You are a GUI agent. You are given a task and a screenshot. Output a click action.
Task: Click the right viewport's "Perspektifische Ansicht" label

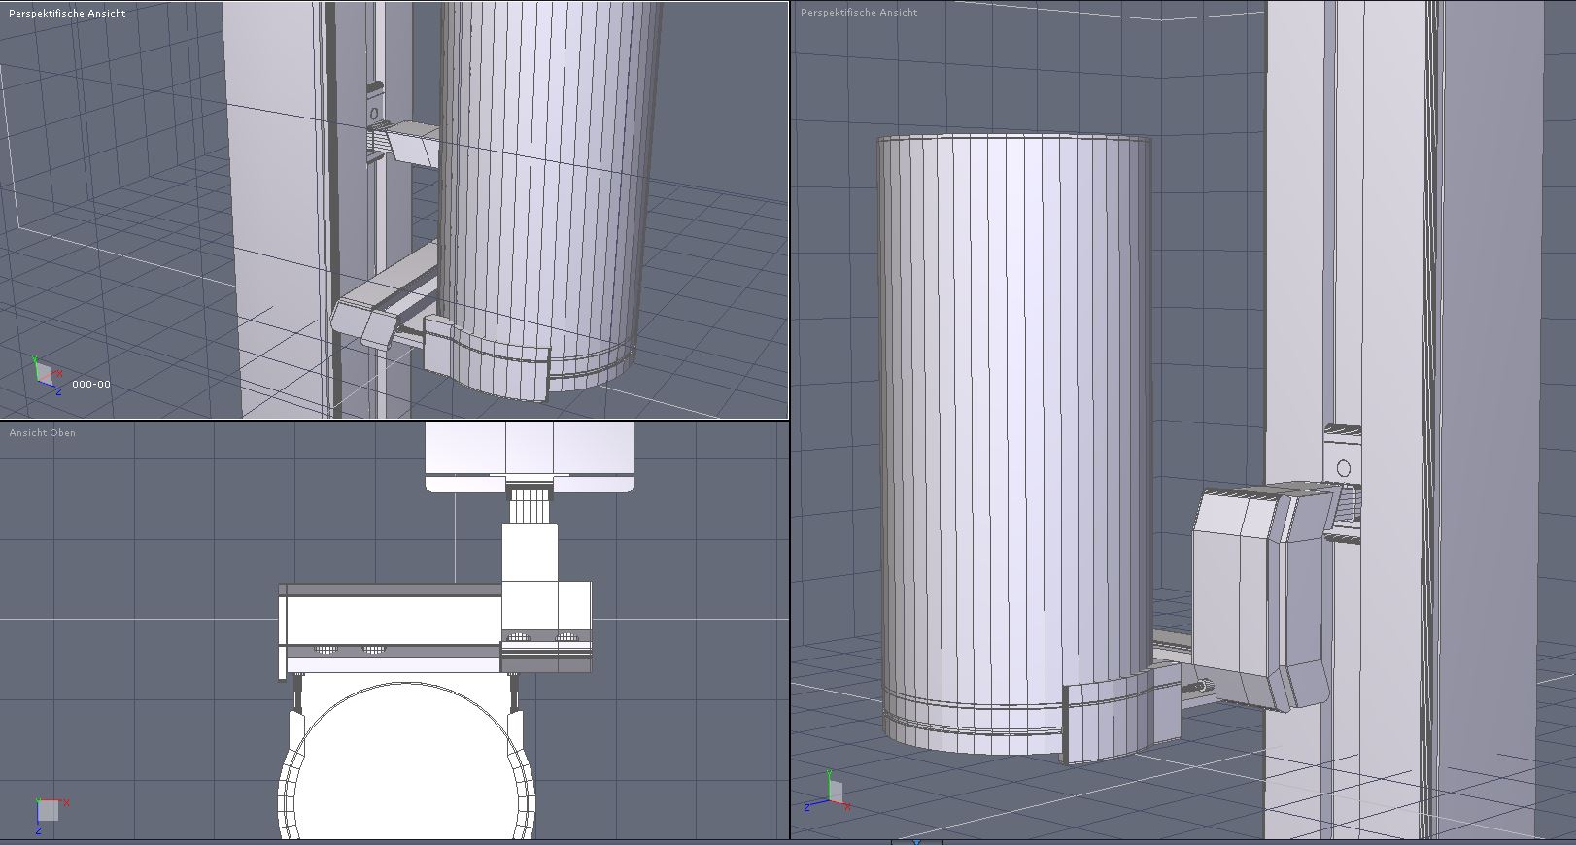[859, 13]
